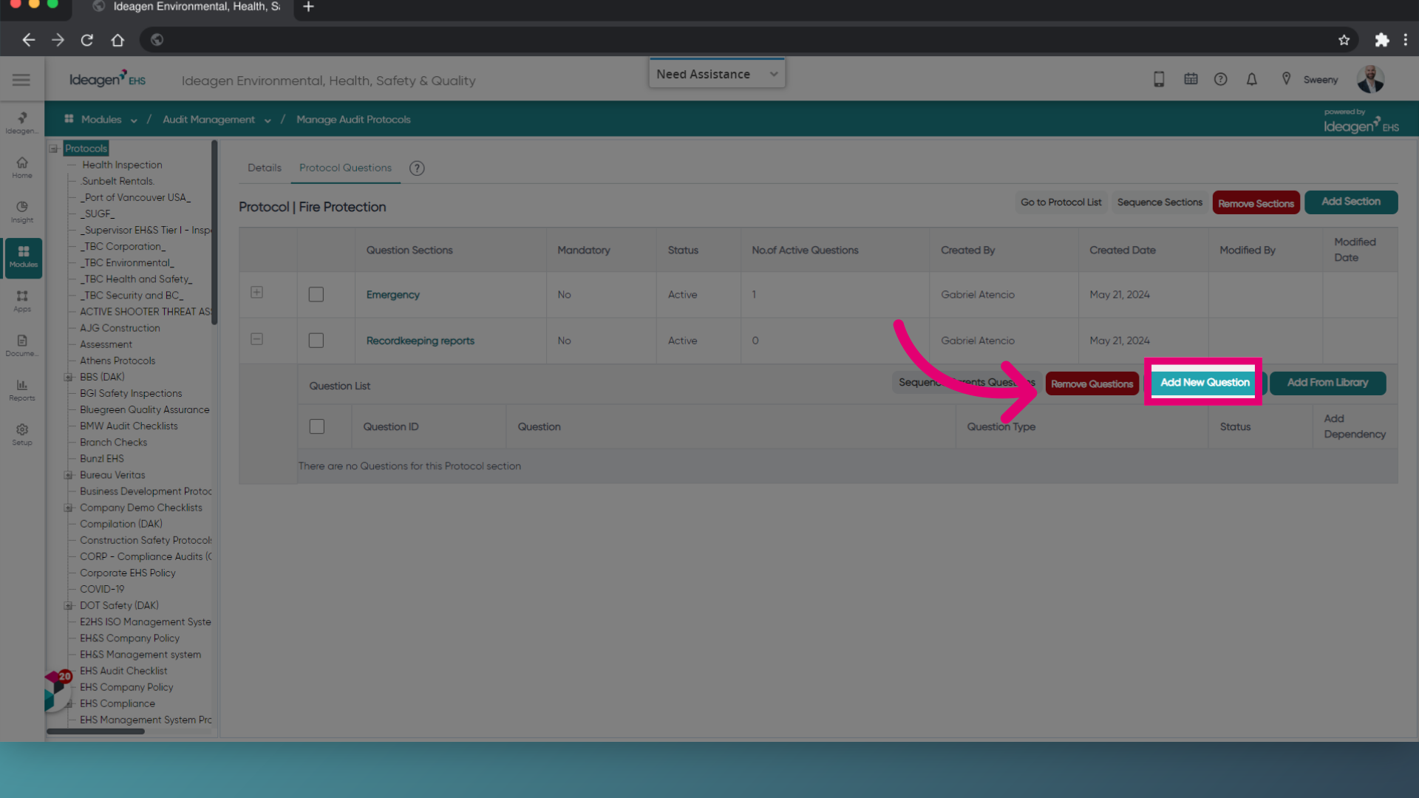The width and height of the screenshot is (1419, 798).
Task: Open Setup gear in sidebar
Action: (22, 434)
